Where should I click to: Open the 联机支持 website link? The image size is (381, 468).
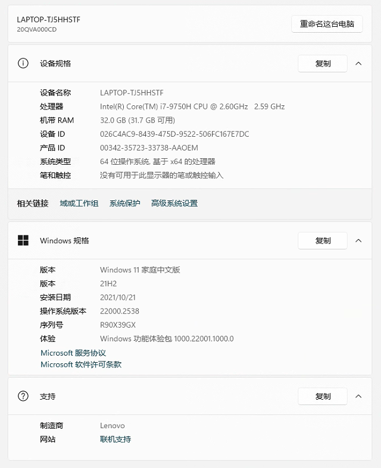(x=115, y=439)
